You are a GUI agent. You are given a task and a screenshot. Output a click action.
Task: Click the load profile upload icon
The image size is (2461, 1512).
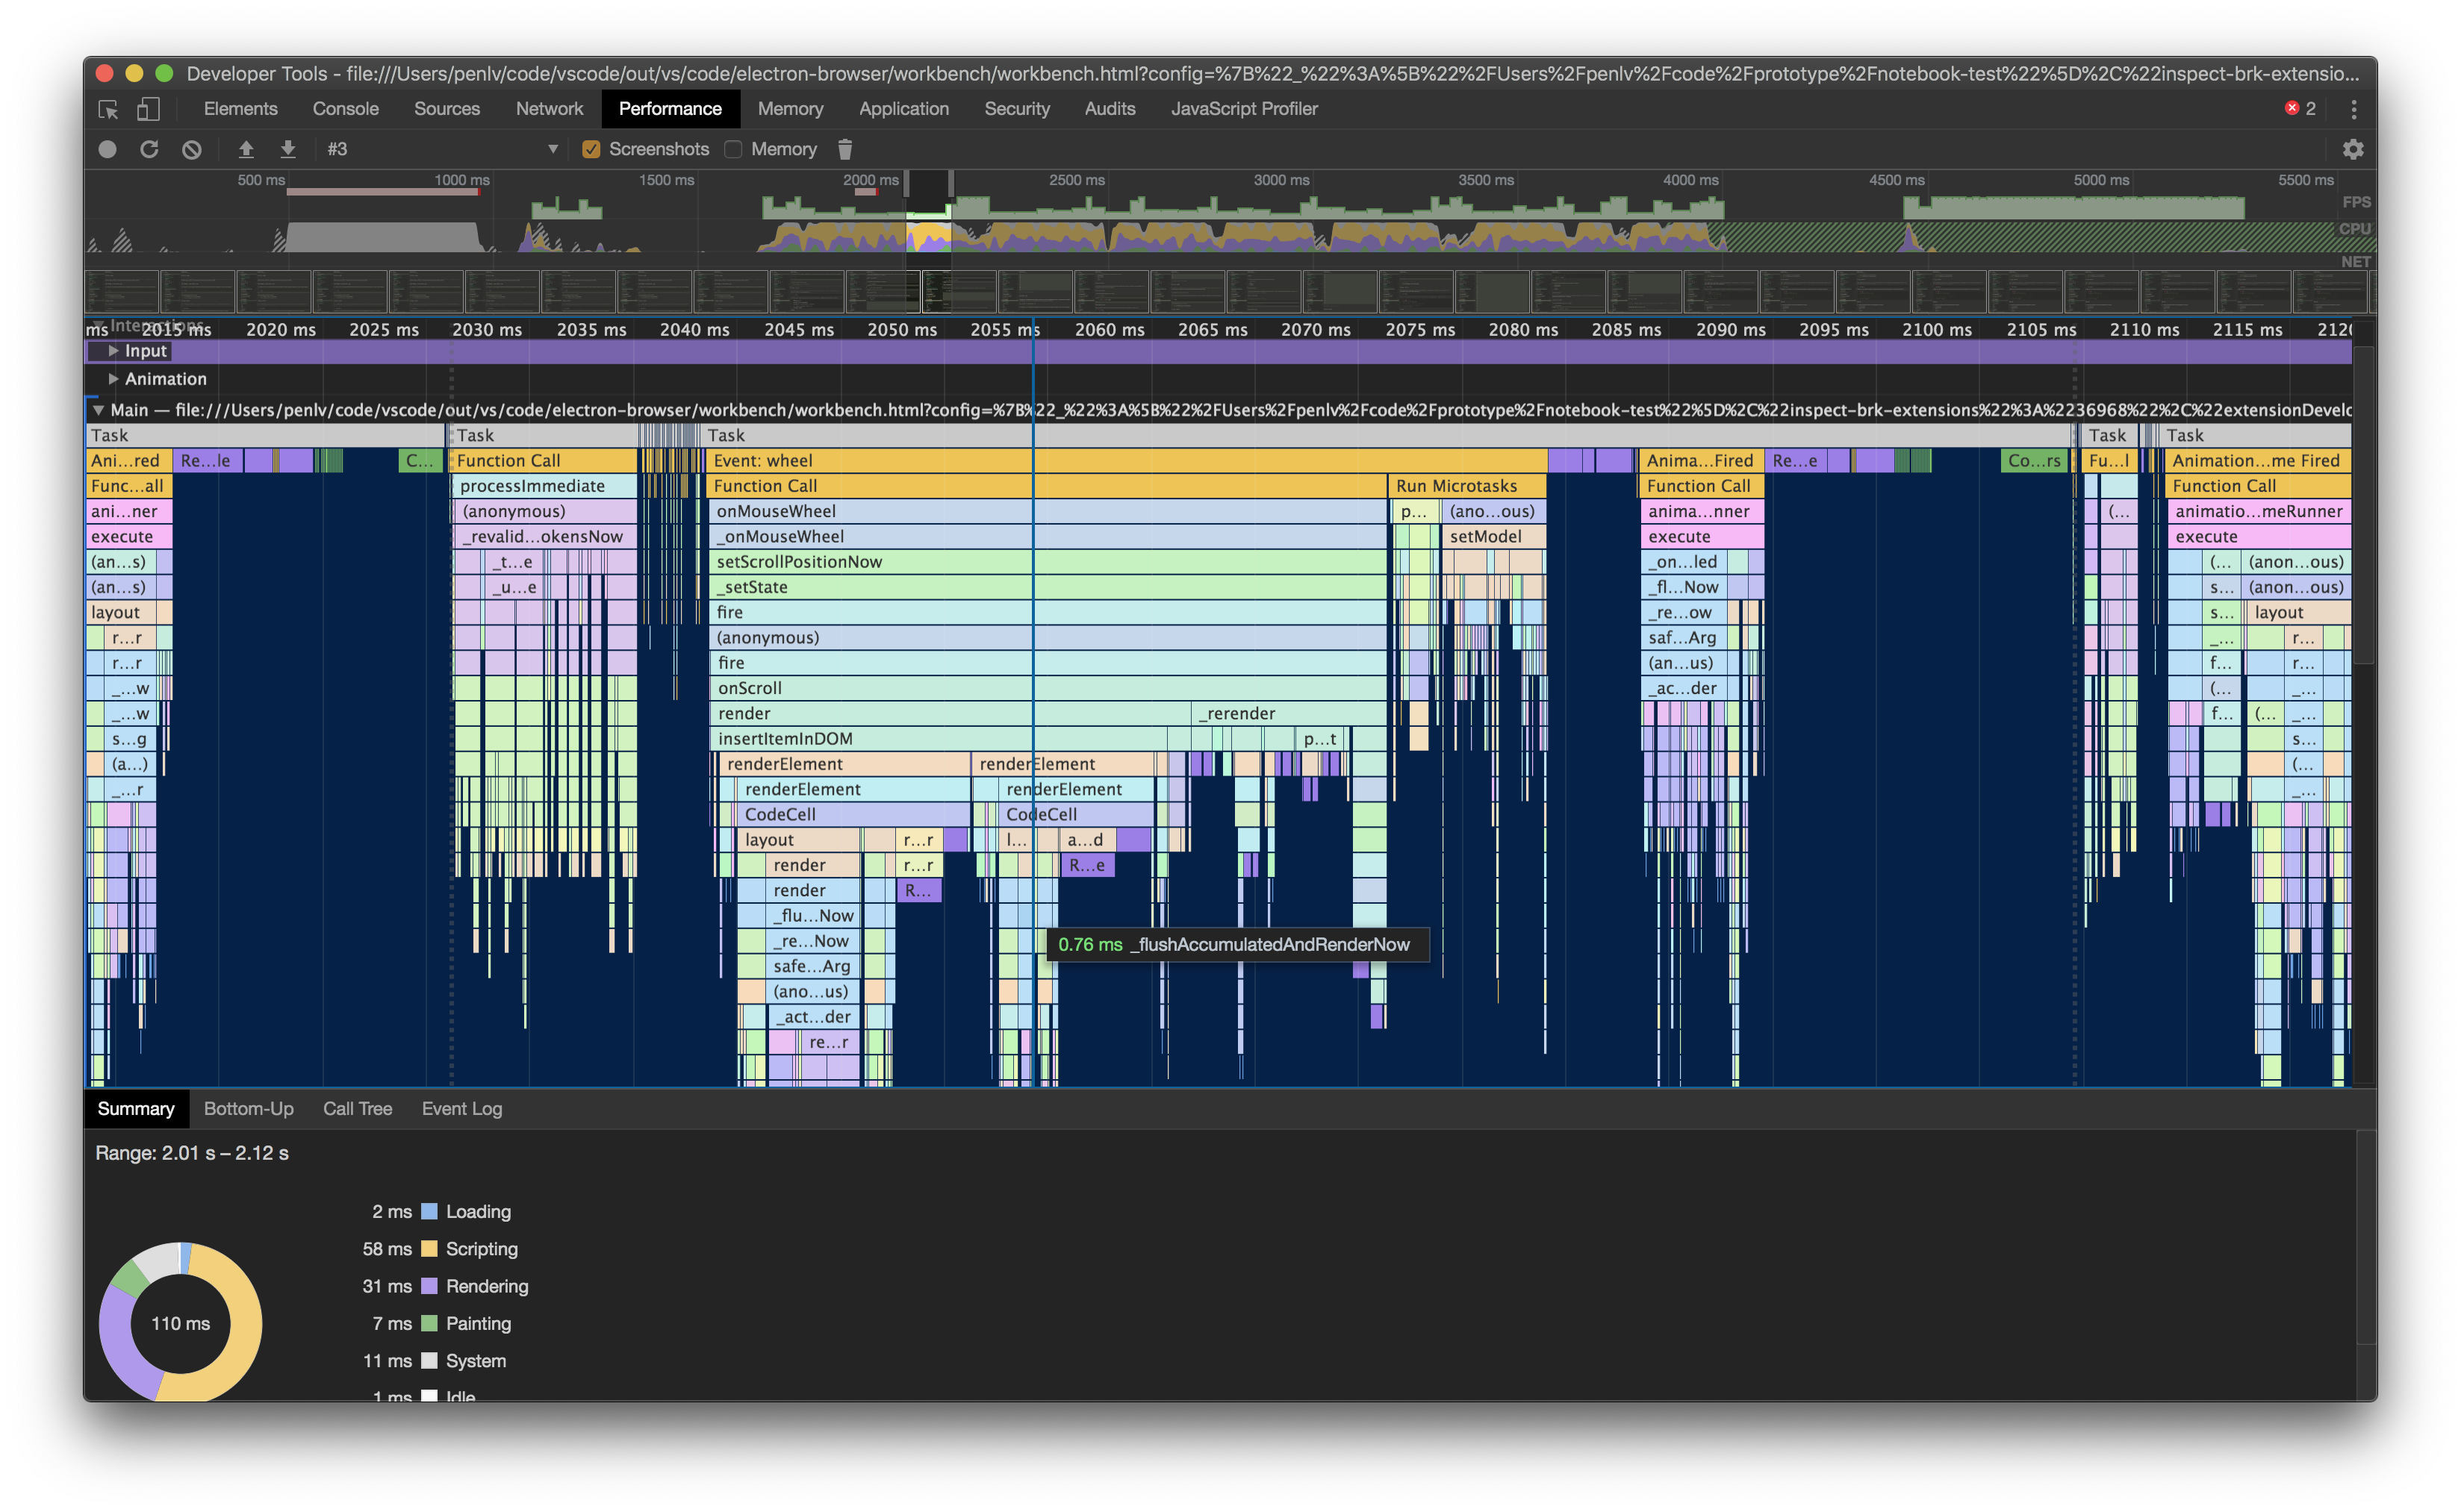coord(246,149)
